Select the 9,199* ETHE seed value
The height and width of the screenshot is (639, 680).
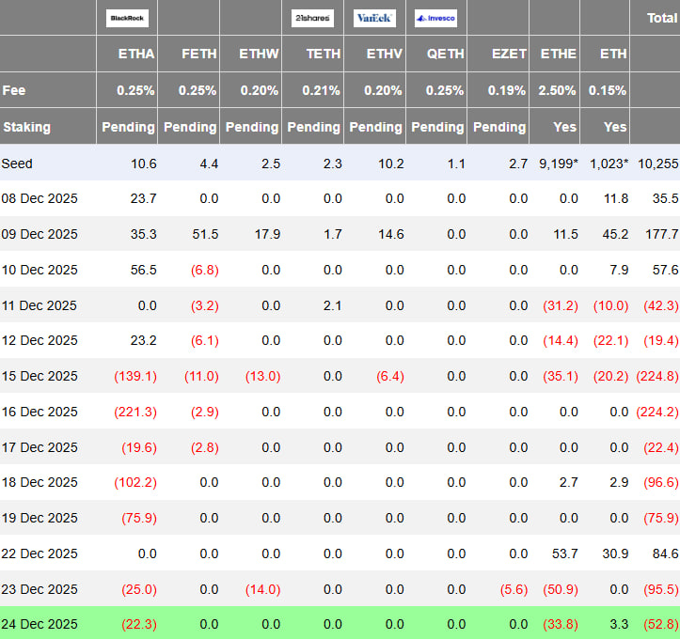[557, 164]
